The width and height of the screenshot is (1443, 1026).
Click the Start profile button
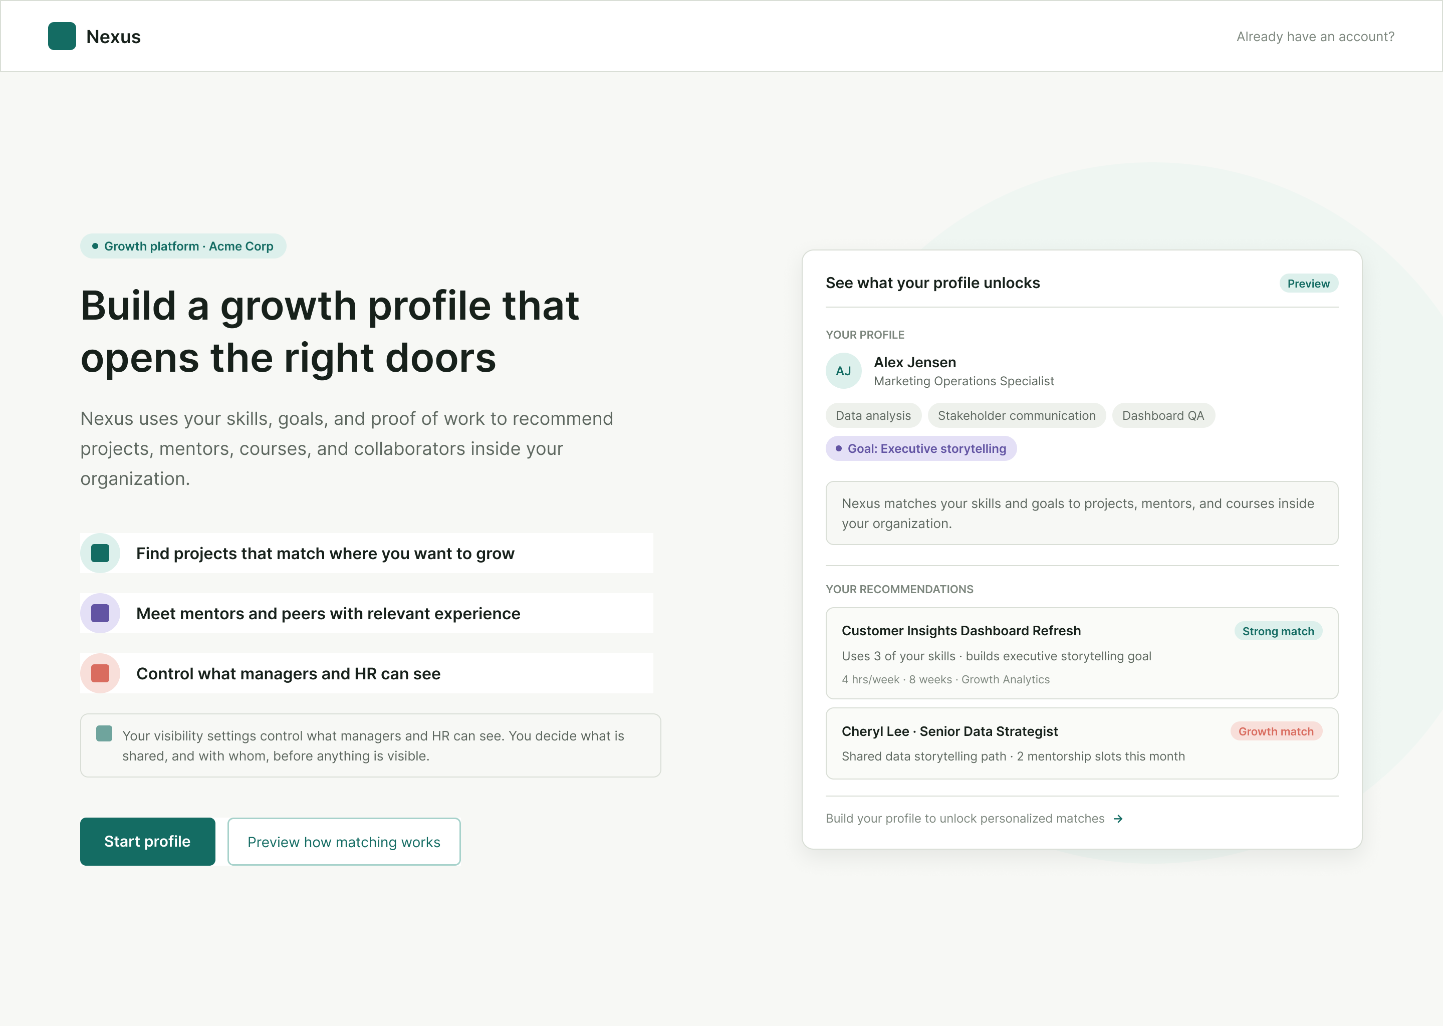click(148, 842)
